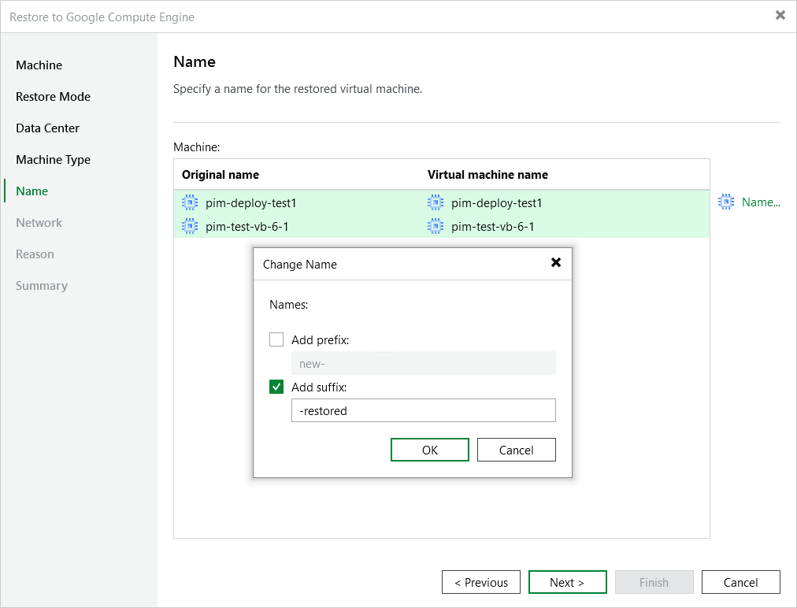
Task: Go to the Restore Mode step
Action: tap(53, 97)
